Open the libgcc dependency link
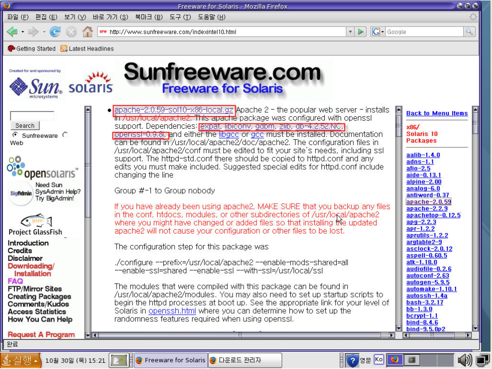This screenshot has width=492, height=369. click(229, 135)
